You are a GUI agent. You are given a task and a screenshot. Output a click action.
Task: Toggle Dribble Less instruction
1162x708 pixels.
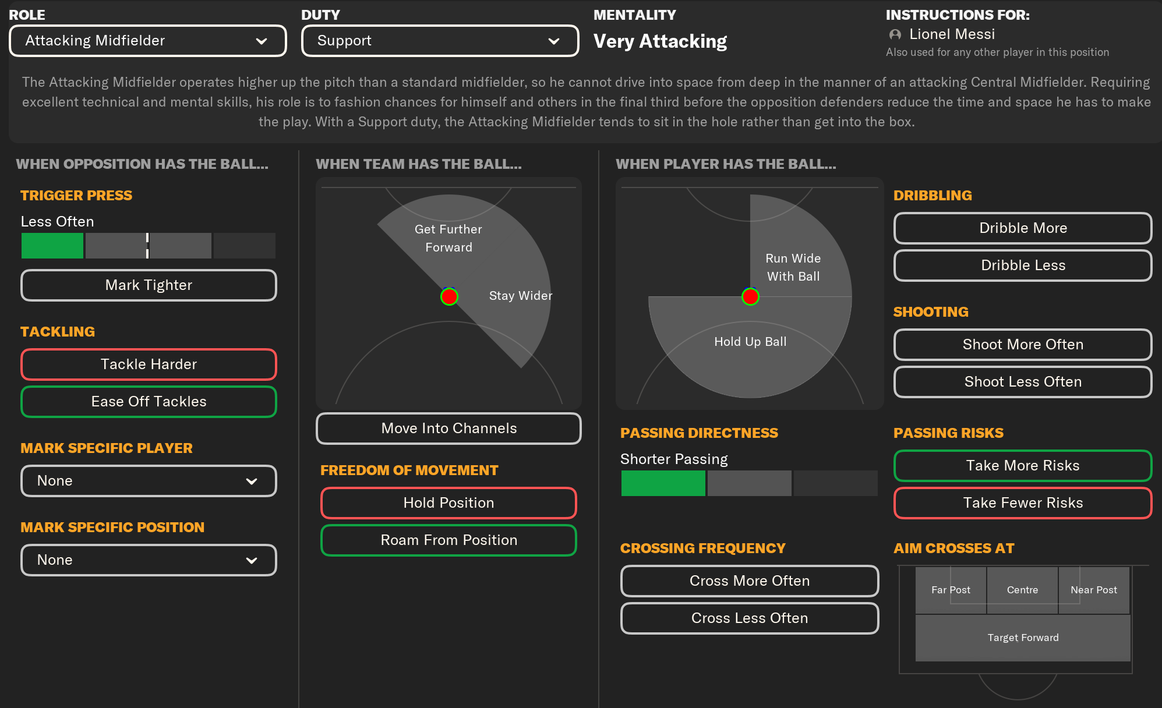(x=1023, y=265)
